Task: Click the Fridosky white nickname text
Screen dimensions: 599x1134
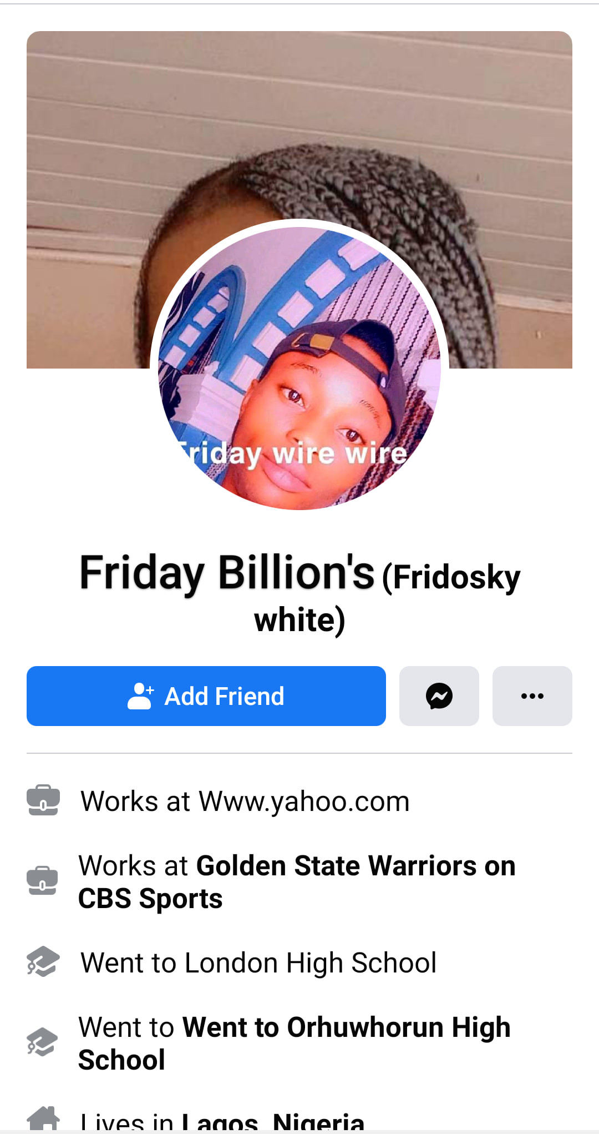Action: [387, 598]
